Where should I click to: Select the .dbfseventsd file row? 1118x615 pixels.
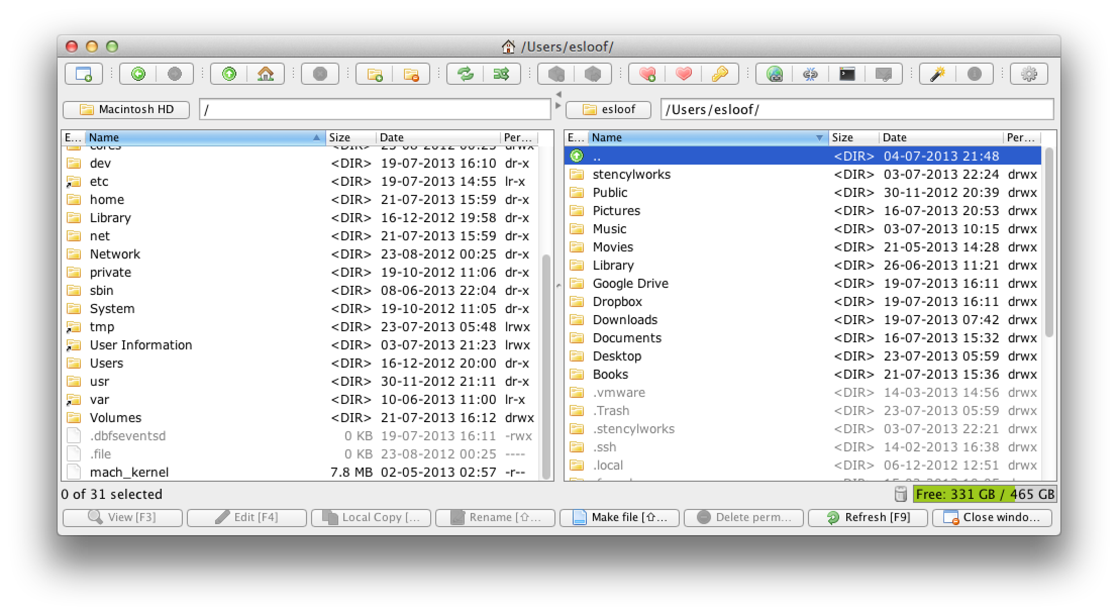click(x=300, y=436)
